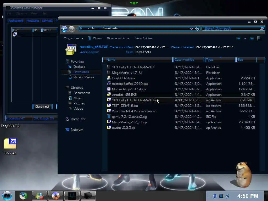Click the search magnifier icon
This screenshot has height=201, width=268.
coord(262,29)
